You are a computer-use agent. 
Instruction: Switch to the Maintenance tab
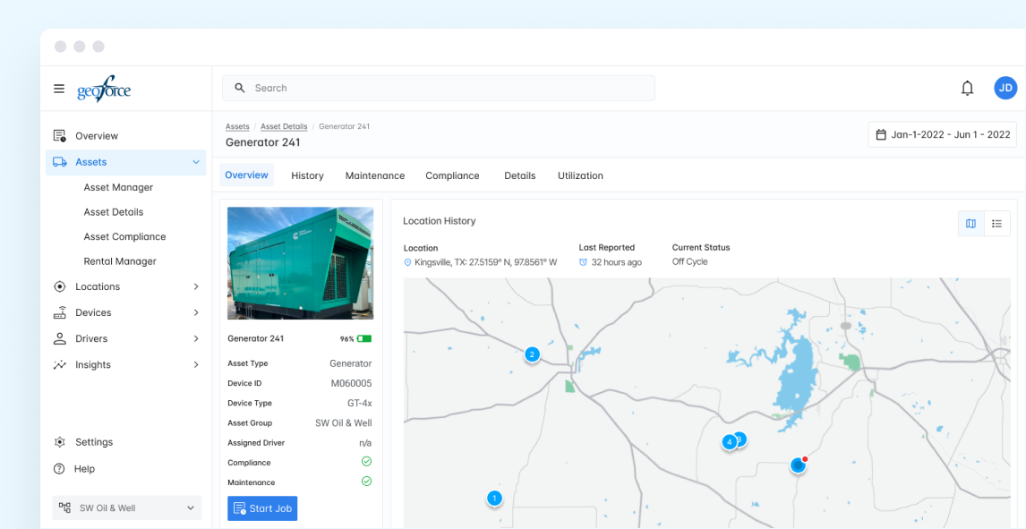pyautogui.click(x=375, y=175)
